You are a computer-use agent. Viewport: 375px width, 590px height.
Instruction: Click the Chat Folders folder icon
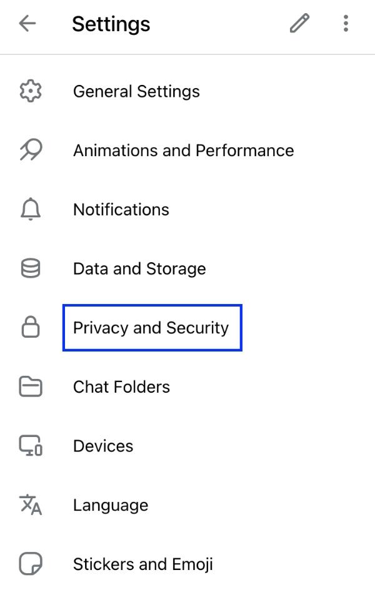[31, 387]
